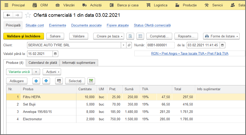
Task: Open the RON Pret Angro pricing link
Action: pos(190,54)
